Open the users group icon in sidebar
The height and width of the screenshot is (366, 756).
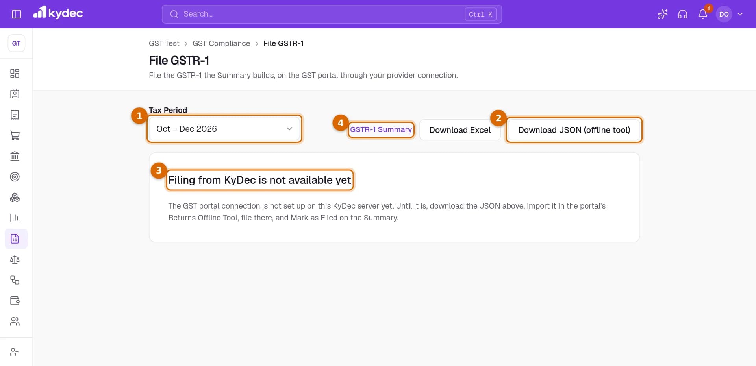[x=15, y=322]
